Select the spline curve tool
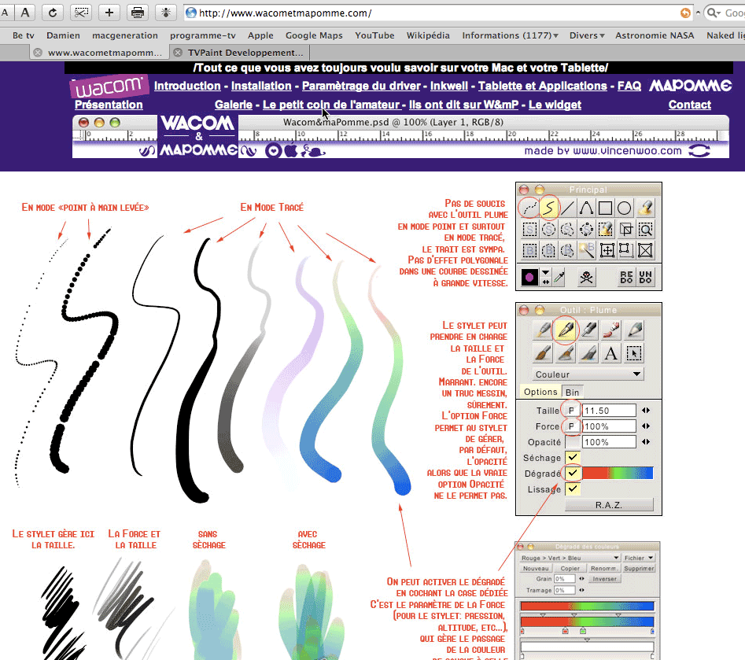 tap(586, 208)
